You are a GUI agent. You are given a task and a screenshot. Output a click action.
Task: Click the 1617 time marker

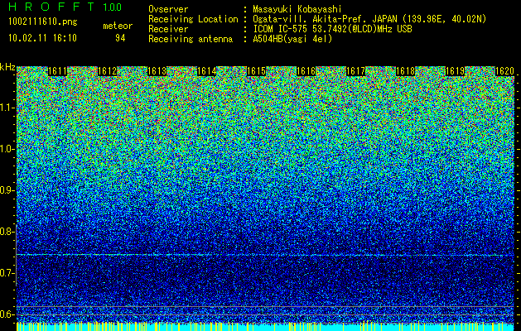click(355, 71)
